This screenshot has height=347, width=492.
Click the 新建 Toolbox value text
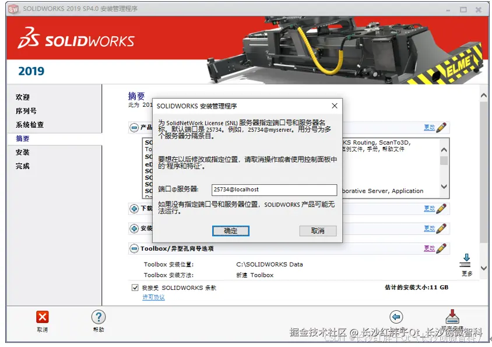[255, 275]
